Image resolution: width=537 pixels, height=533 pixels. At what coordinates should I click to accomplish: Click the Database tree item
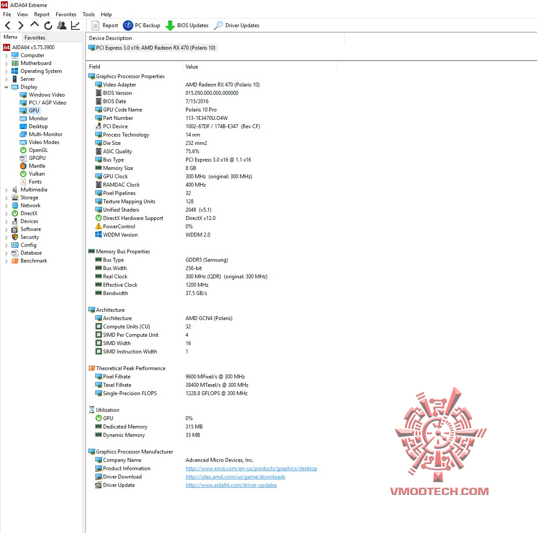pyautogui.click(x=27, y=253)
